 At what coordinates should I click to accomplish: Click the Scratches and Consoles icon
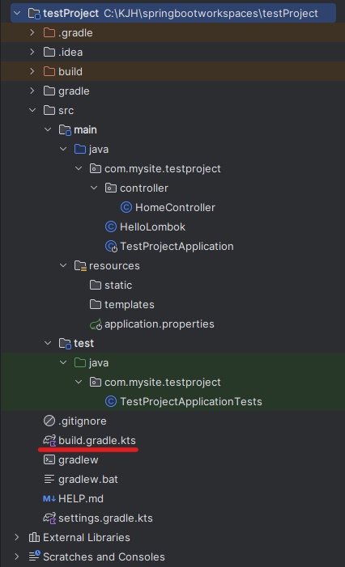[x=34, y=556]
